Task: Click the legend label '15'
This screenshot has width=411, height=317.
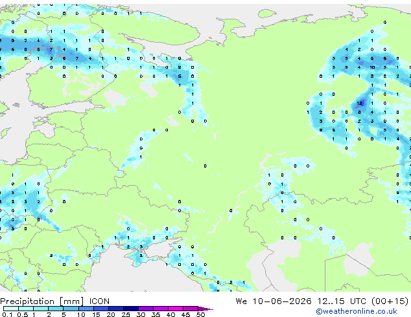Action: [96, 314]
